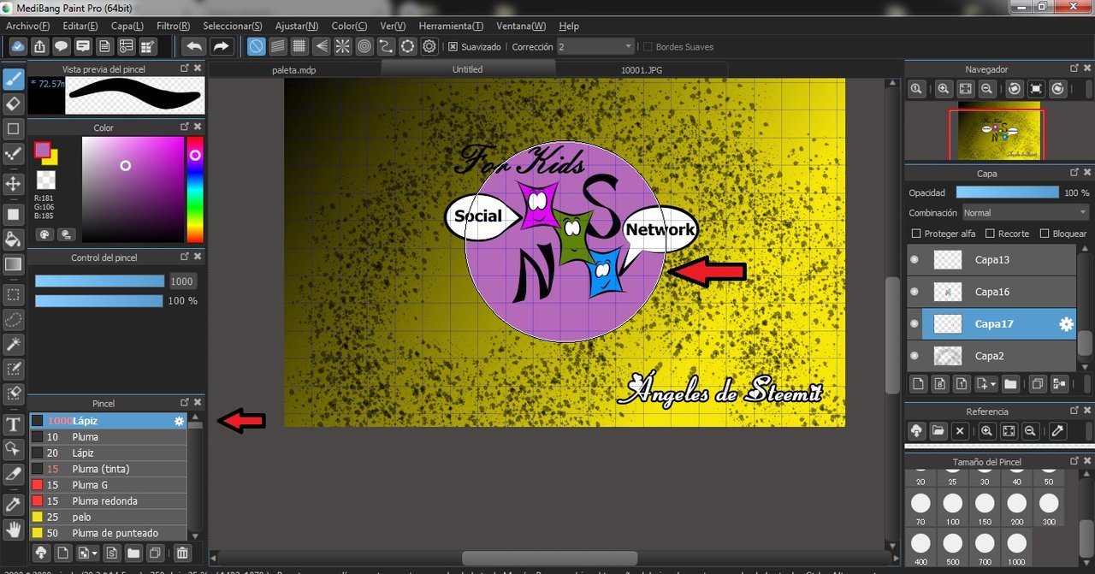Choose brush size 700 preset
The width and height of the screenshot is (1095, 574).
985,547
